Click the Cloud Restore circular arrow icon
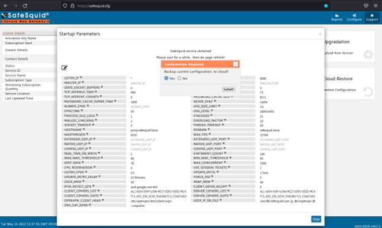The width and height of the screenshot is (382, 228). point(368,92)
